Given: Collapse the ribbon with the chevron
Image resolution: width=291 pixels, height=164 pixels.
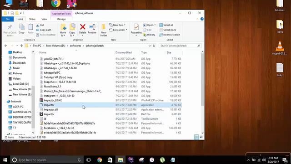Looking at the screenshot, I should point(197,19).
